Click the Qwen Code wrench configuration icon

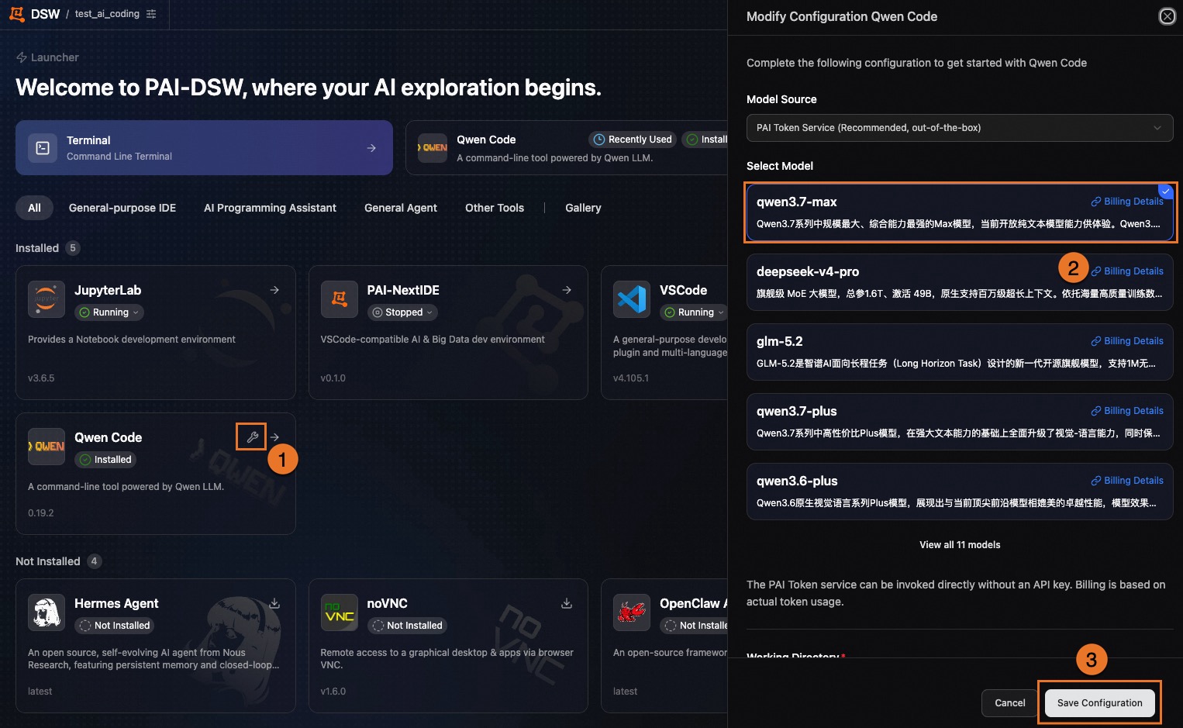pos(252,437)
